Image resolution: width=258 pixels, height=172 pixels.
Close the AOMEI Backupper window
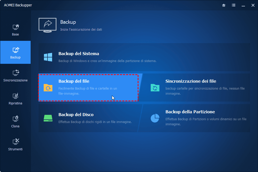pos(253,5)
